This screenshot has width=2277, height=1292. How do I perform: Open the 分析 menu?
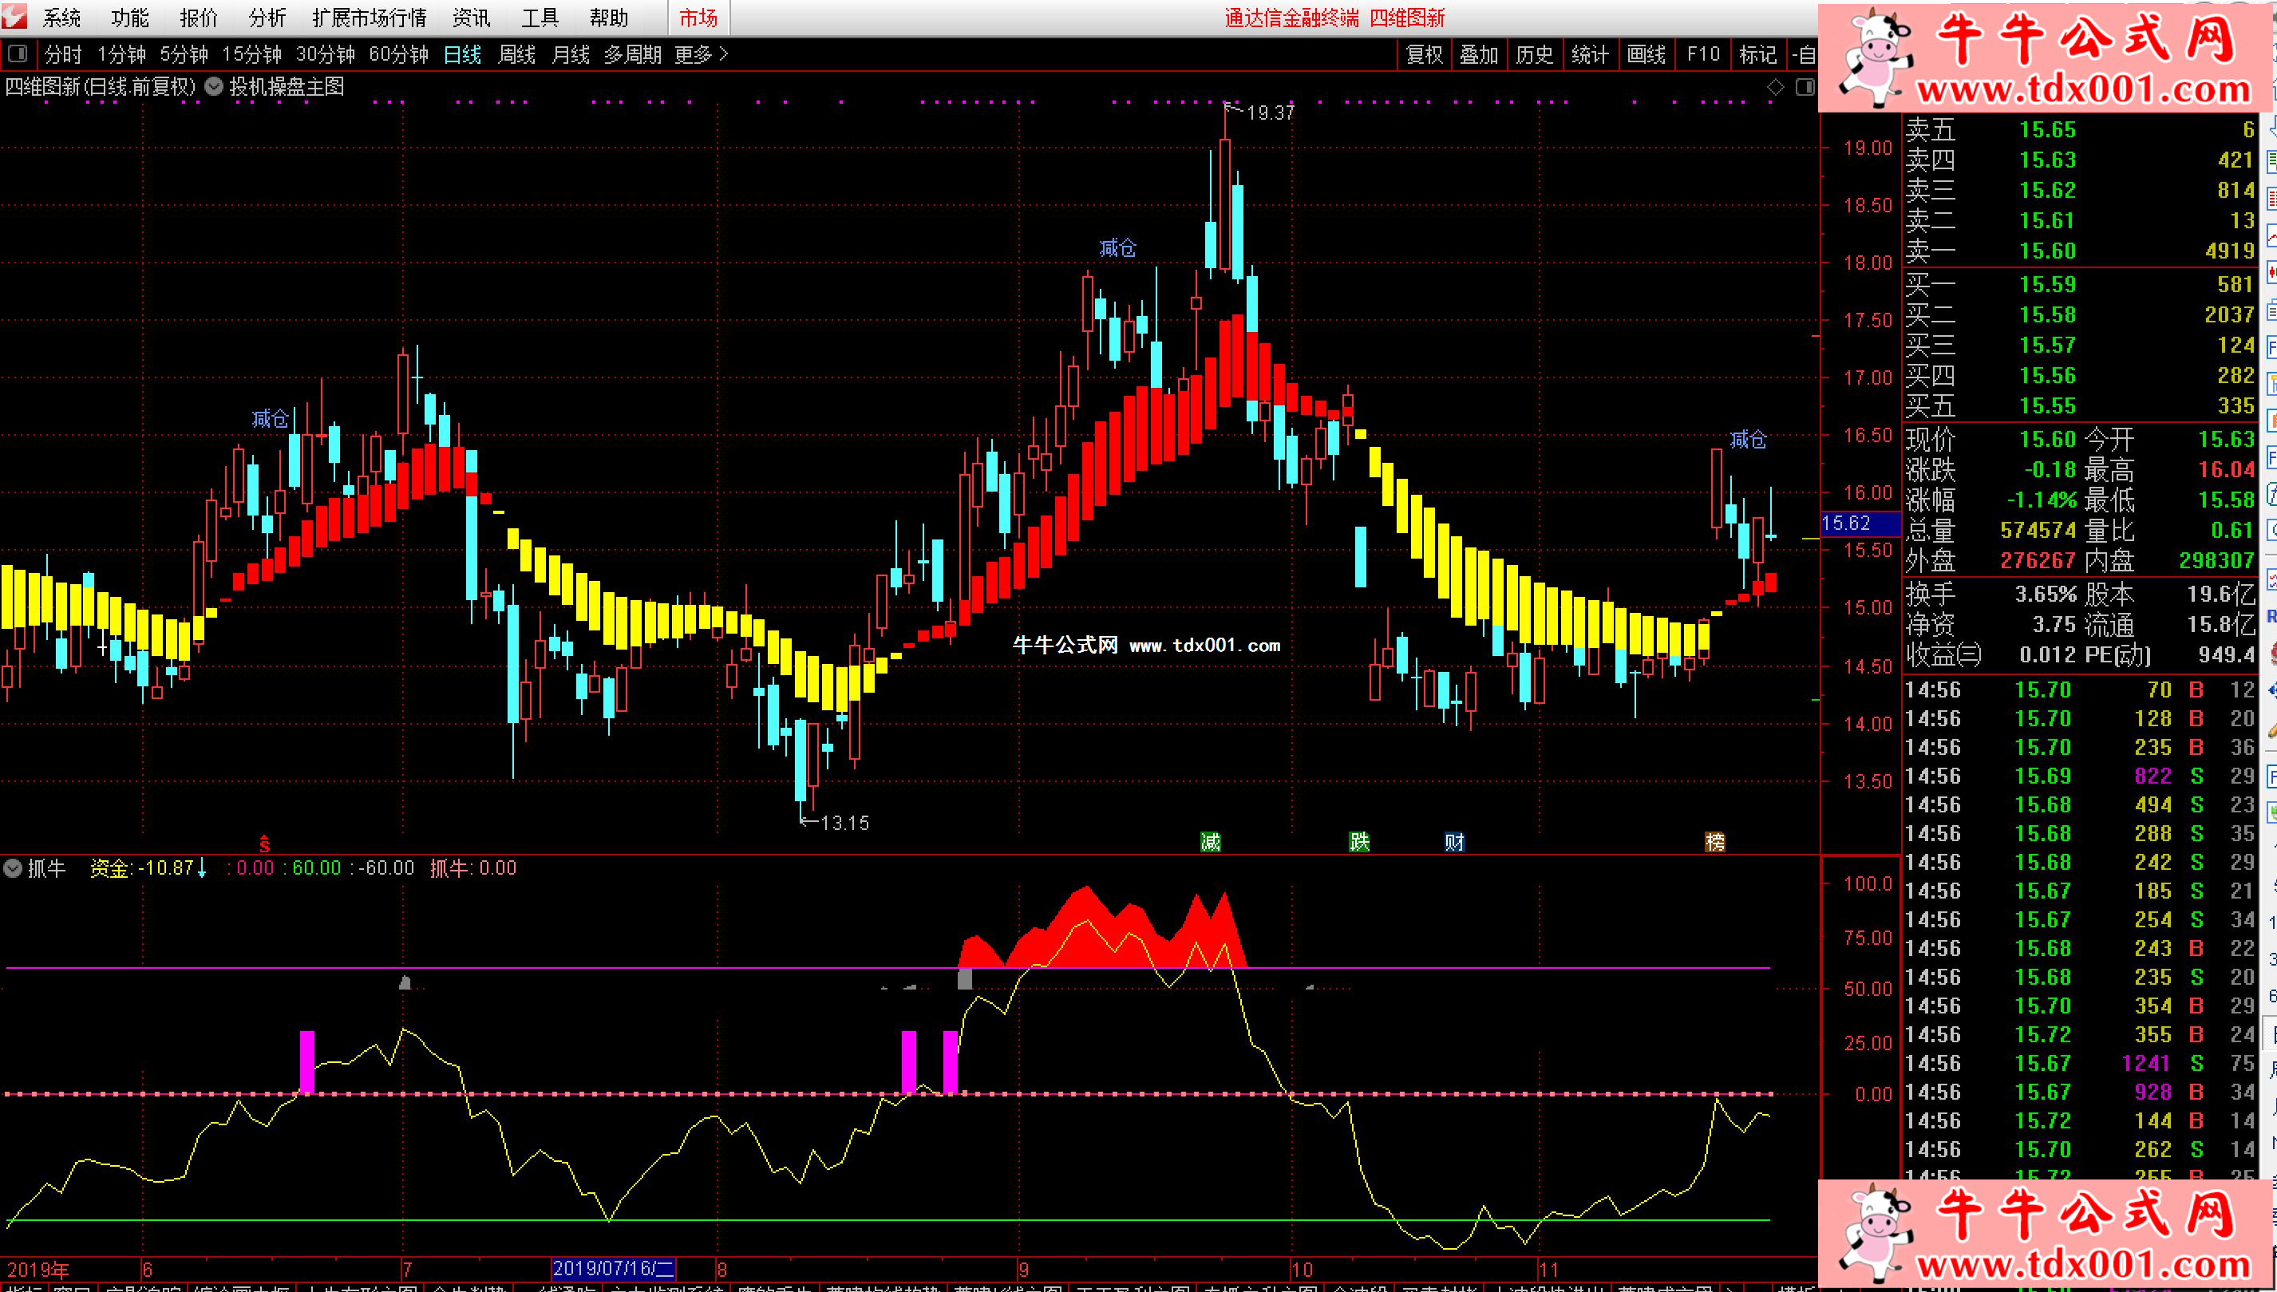point(267,18)
